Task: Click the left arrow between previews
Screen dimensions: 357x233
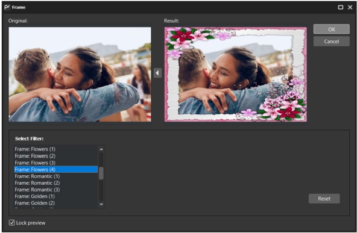Action: [157, 73]
